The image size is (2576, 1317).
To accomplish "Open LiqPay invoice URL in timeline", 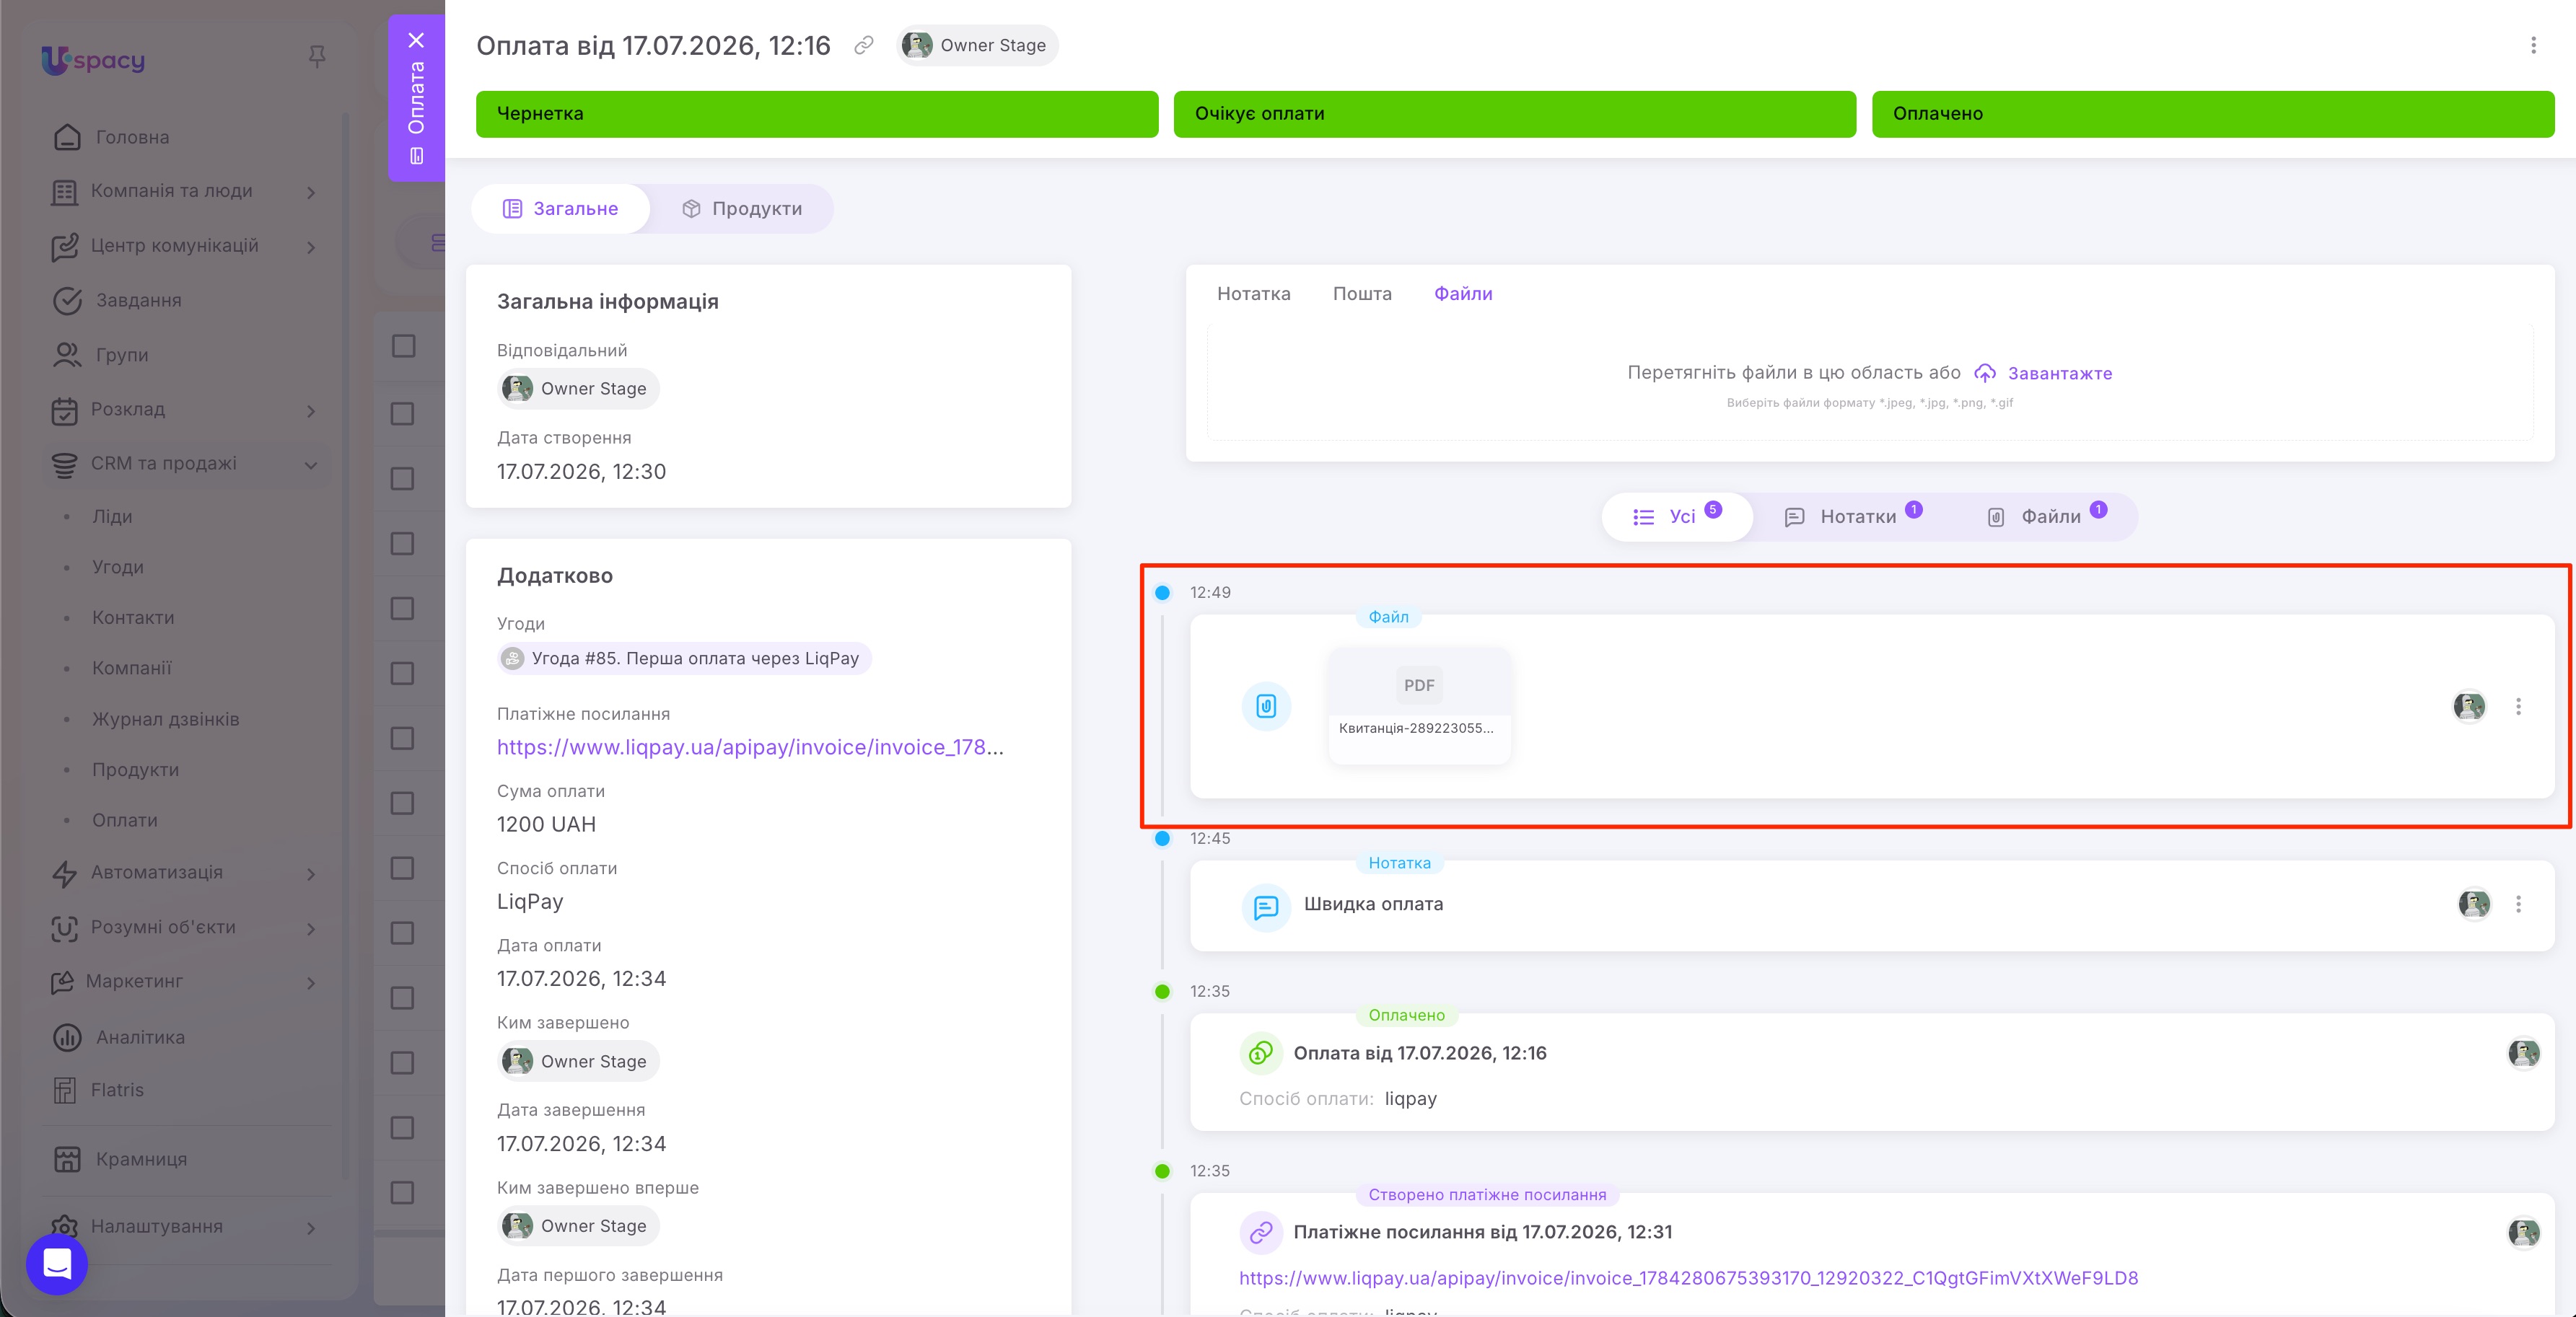I will tap(1688, 1278).
